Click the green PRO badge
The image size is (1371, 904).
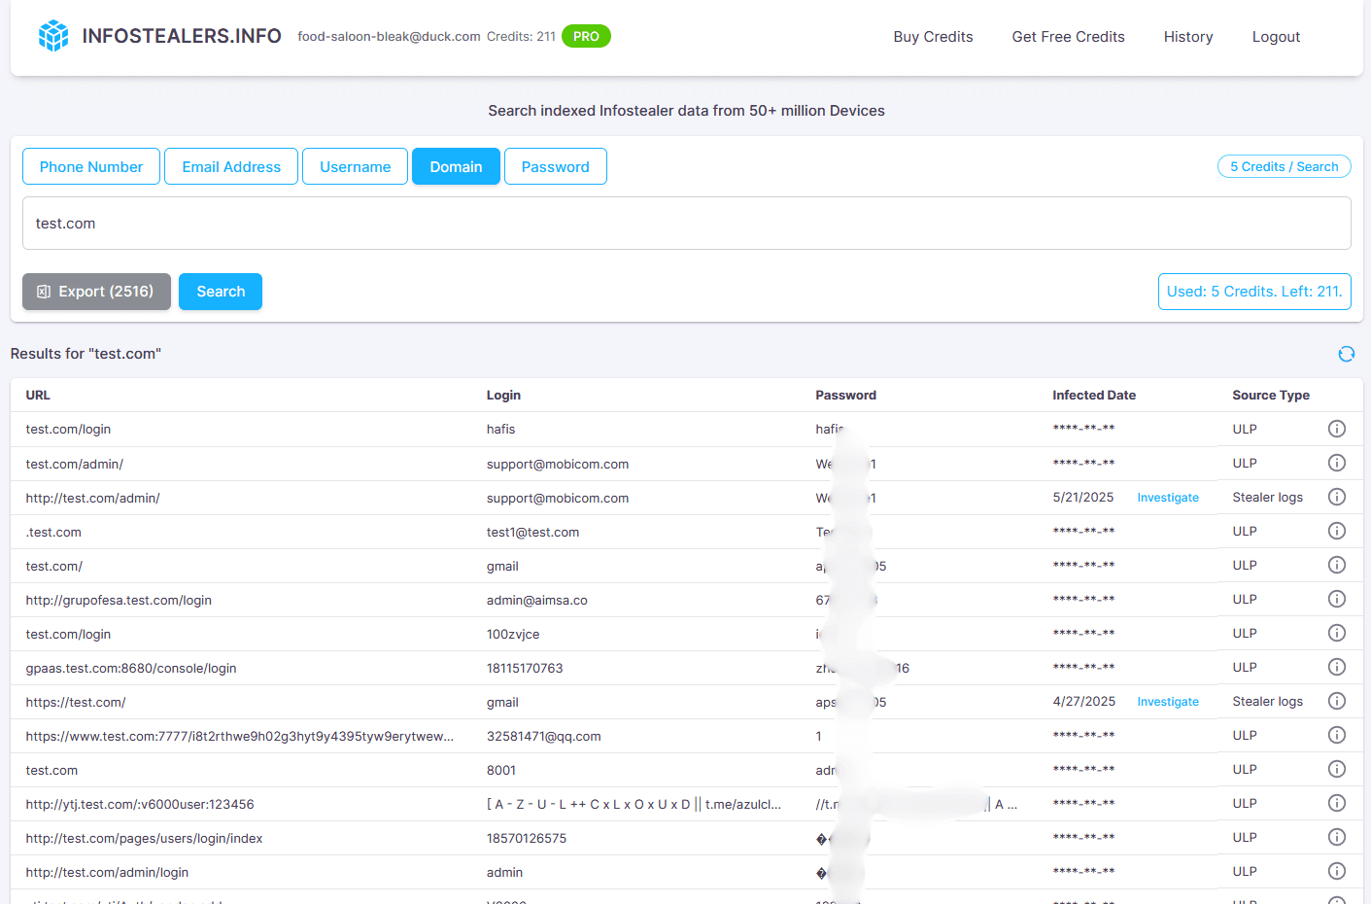(x=586, y=36)
